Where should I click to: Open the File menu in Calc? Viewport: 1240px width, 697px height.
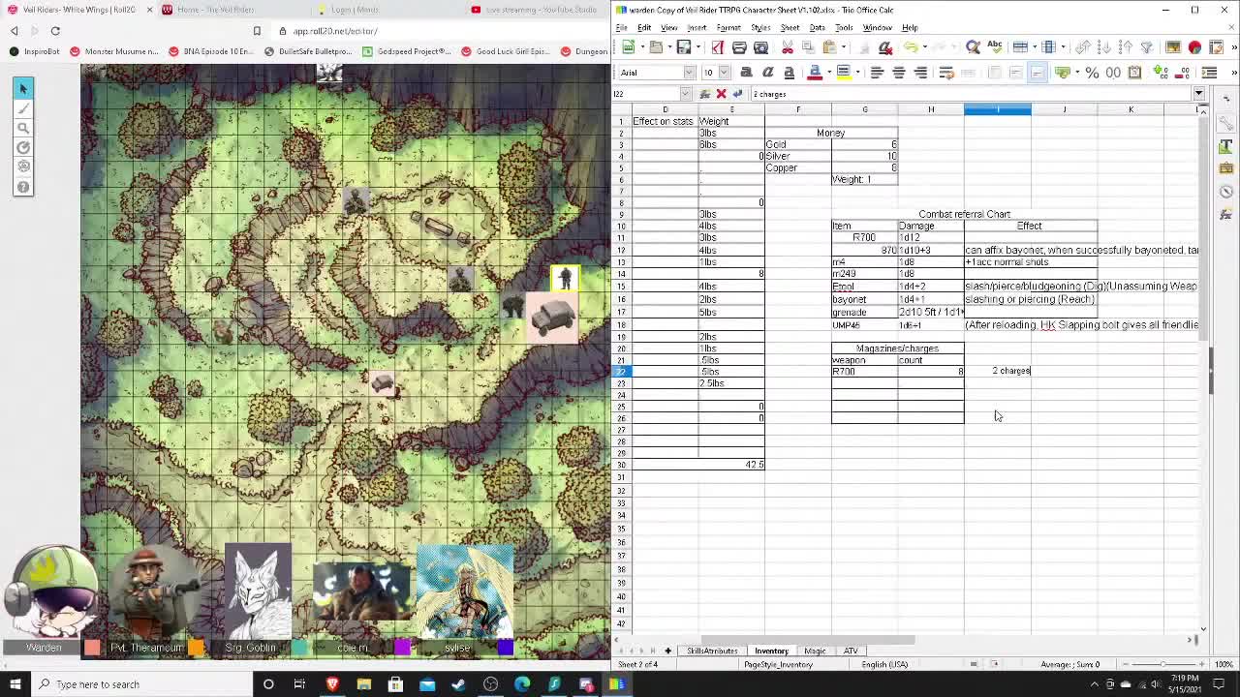[622, 27]
